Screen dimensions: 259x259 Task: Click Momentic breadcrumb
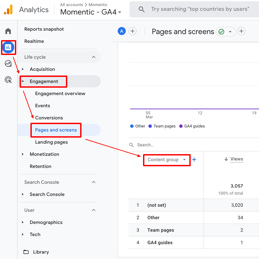point(98,5)
